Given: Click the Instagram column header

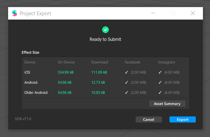Looking at the screenshot, I should [x=167, y=62].
